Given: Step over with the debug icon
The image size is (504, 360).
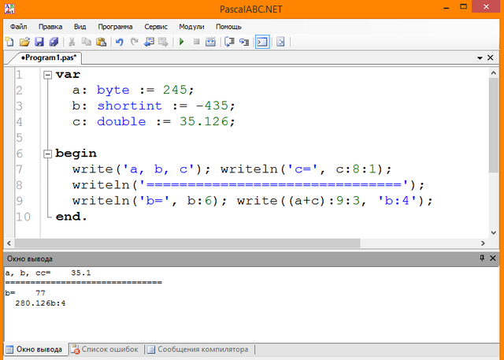Looking at the screenshot, I should 229,42.
